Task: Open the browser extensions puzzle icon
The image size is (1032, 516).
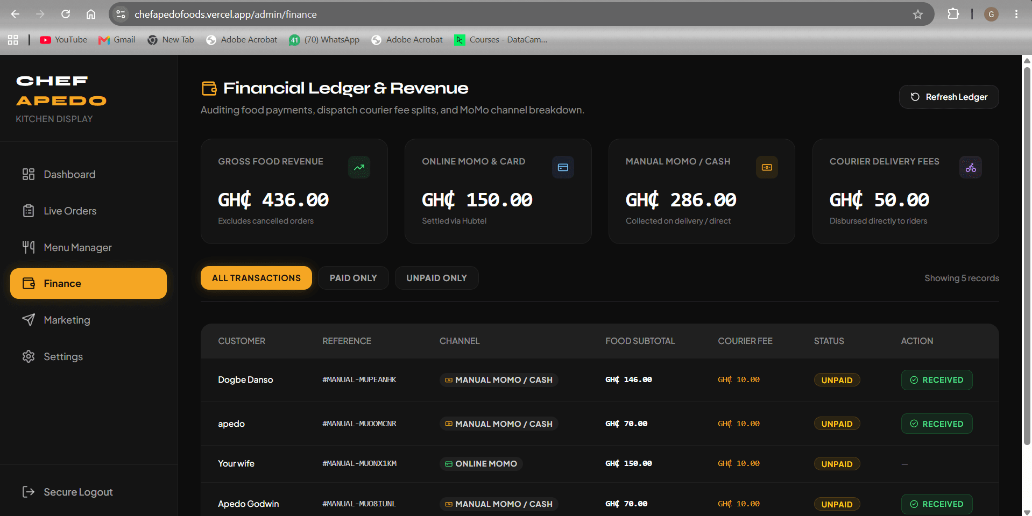Action: click(x=953, y=14)
